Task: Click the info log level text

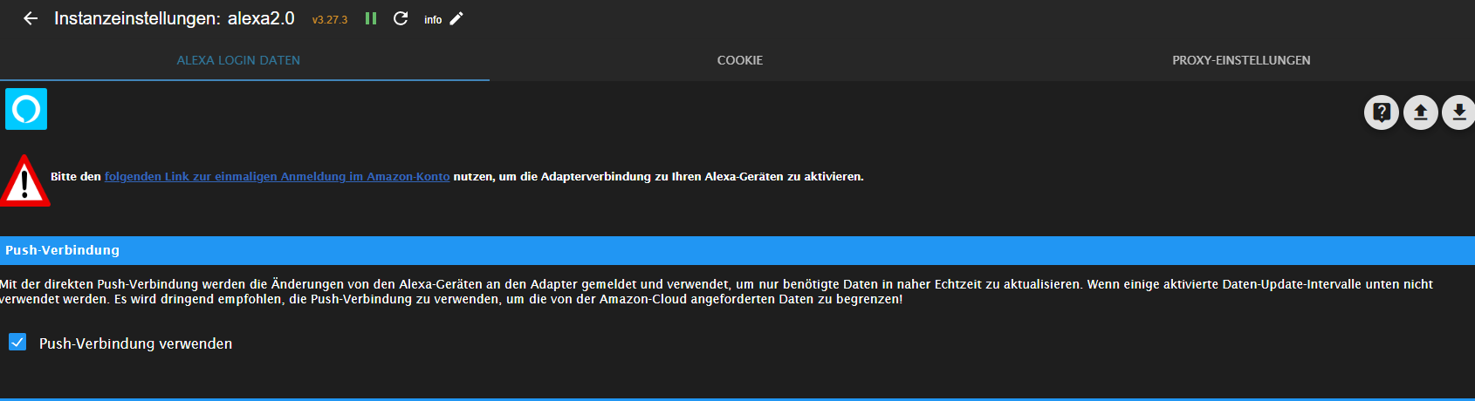Action: [x=433, y=19]
